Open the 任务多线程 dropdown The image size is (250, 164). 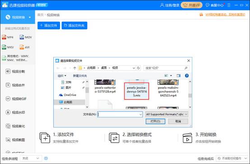tap(31, 159)
